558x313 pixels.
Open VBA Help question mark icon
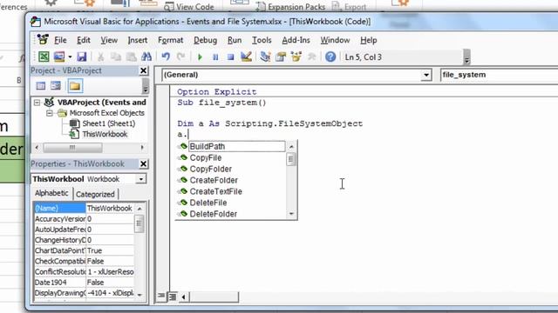point(330,57)
